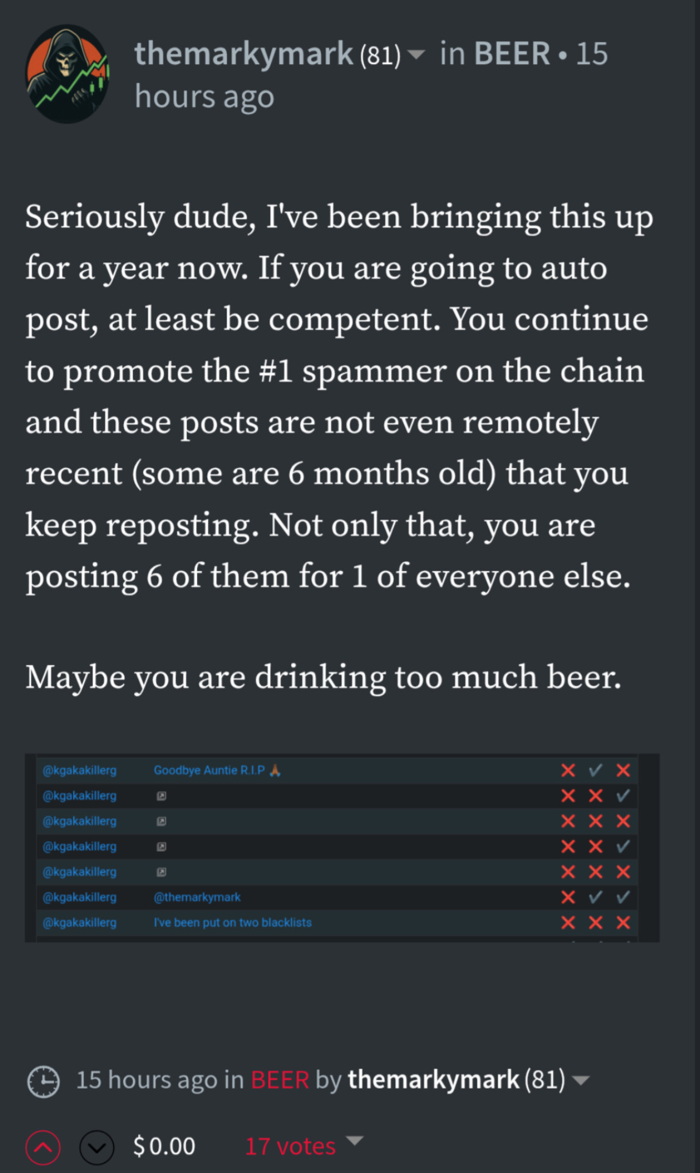Click @kgakakillerg beside the Goodbye Auntie row
This screenshot has height=1173, width=700.
click(x=80, y=770)
